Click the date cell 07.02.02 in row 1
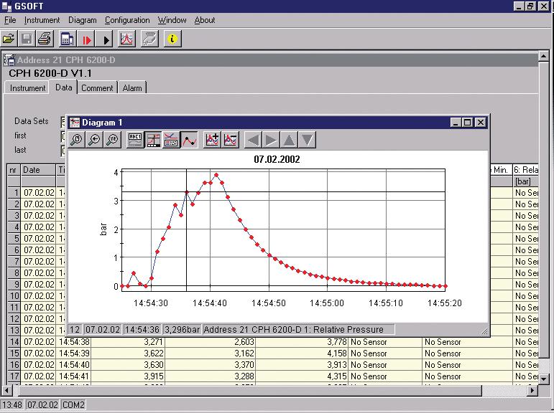 pyautogui.click(x=39, y=193)
